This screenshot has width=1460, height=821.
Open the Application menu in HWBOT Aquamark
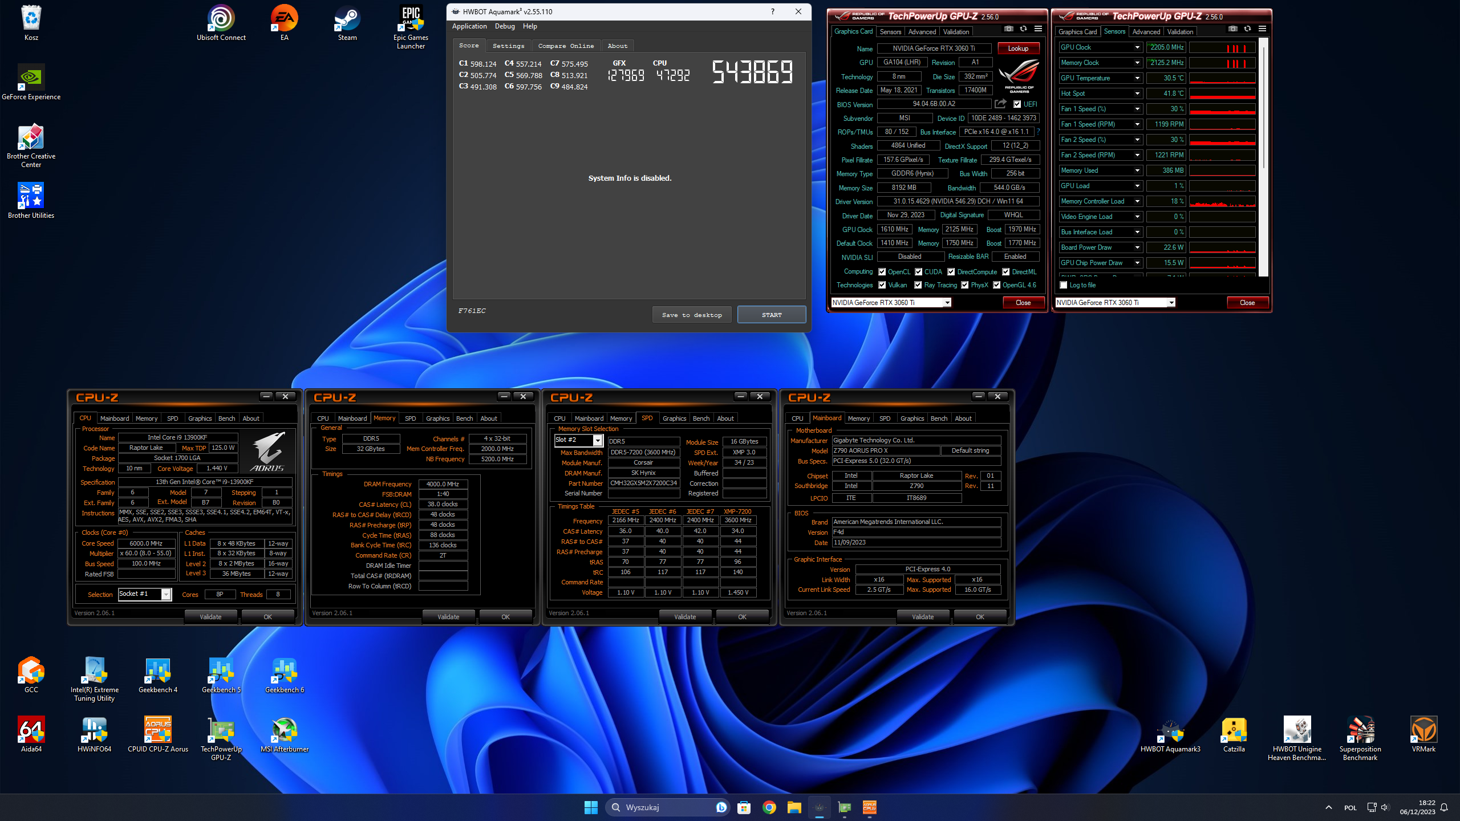click(x=469, y=26)
